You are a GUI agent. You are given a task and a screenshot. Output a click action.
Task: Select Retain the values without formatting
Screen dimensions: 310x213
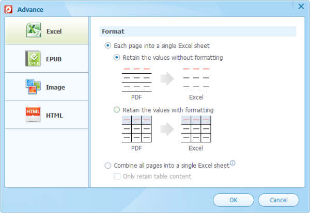coord(117,58)
